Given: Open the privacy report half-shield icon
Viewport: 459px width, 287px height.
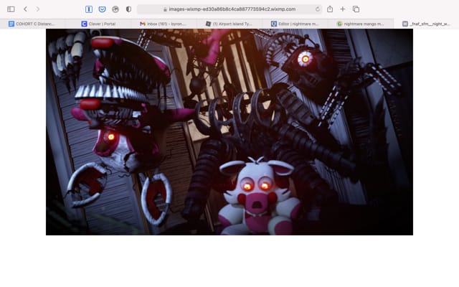Looking at the screenshot, I should [128, 9].
